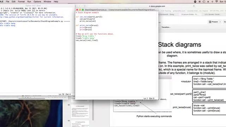Screen dimensions: 226x127
Task: Click the editor status 'Ln: 1 Col: 0'
Action: coord(149,98)
